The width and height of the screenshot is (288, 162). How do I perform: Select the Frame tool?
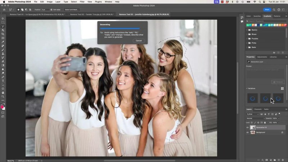(3, 38)
